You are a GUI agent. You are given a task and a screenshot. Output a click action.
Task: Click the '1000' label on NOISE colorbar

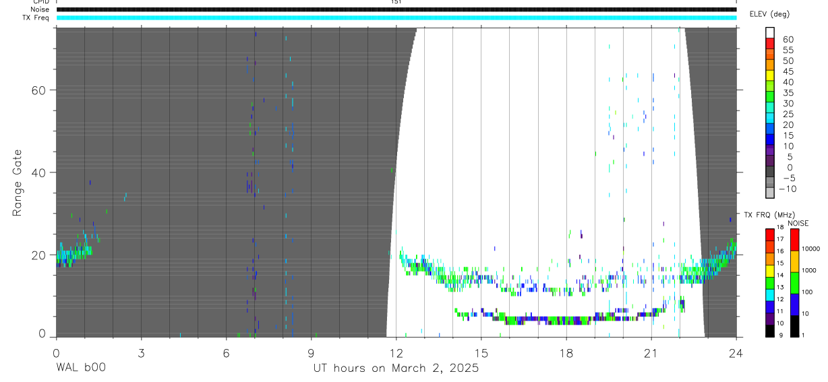pyautogui.click(x=809, y=270)
